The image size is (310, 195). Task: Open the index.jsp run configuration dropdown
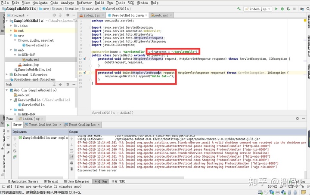point(258,9)
